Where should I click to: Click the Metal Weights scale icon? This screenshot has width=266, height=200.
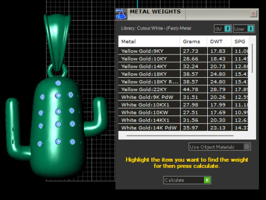[x=121, y=14]
